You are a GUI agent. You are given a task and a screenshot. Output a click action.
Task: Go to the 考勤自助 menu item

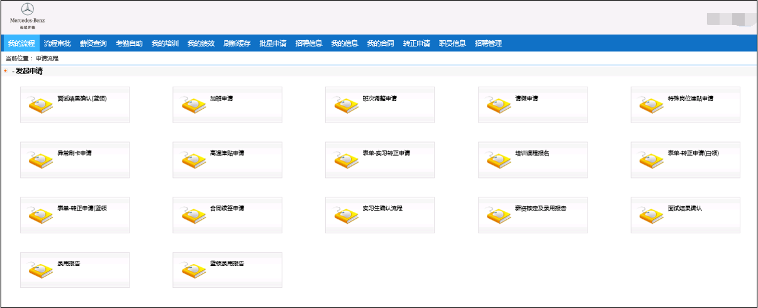point(129,43)
